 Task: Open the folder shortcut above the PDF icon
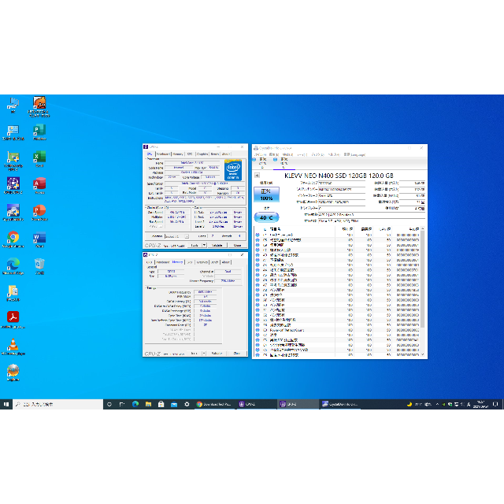coord(13,293)
